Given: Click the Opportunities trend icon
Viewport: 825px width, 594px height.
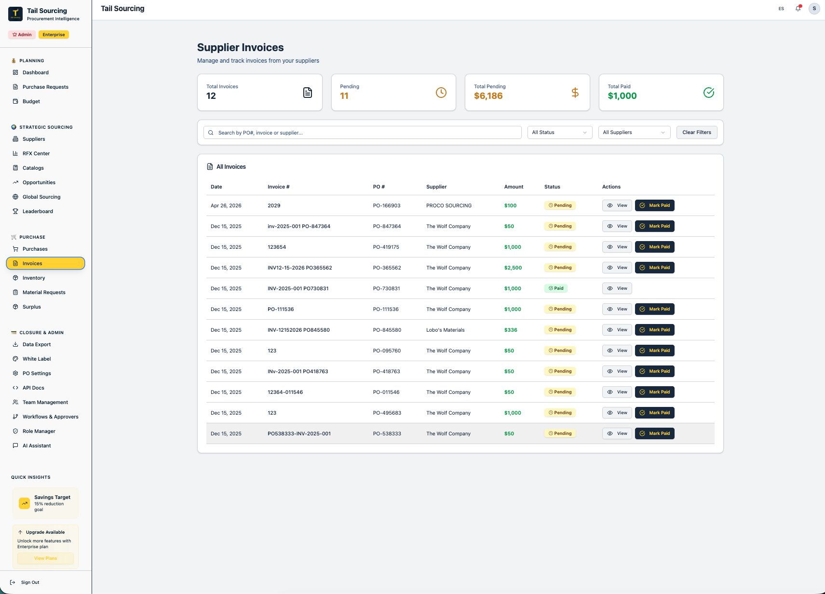Looking at the screenshot, I should pyautogui.click(x=15, y=182).
